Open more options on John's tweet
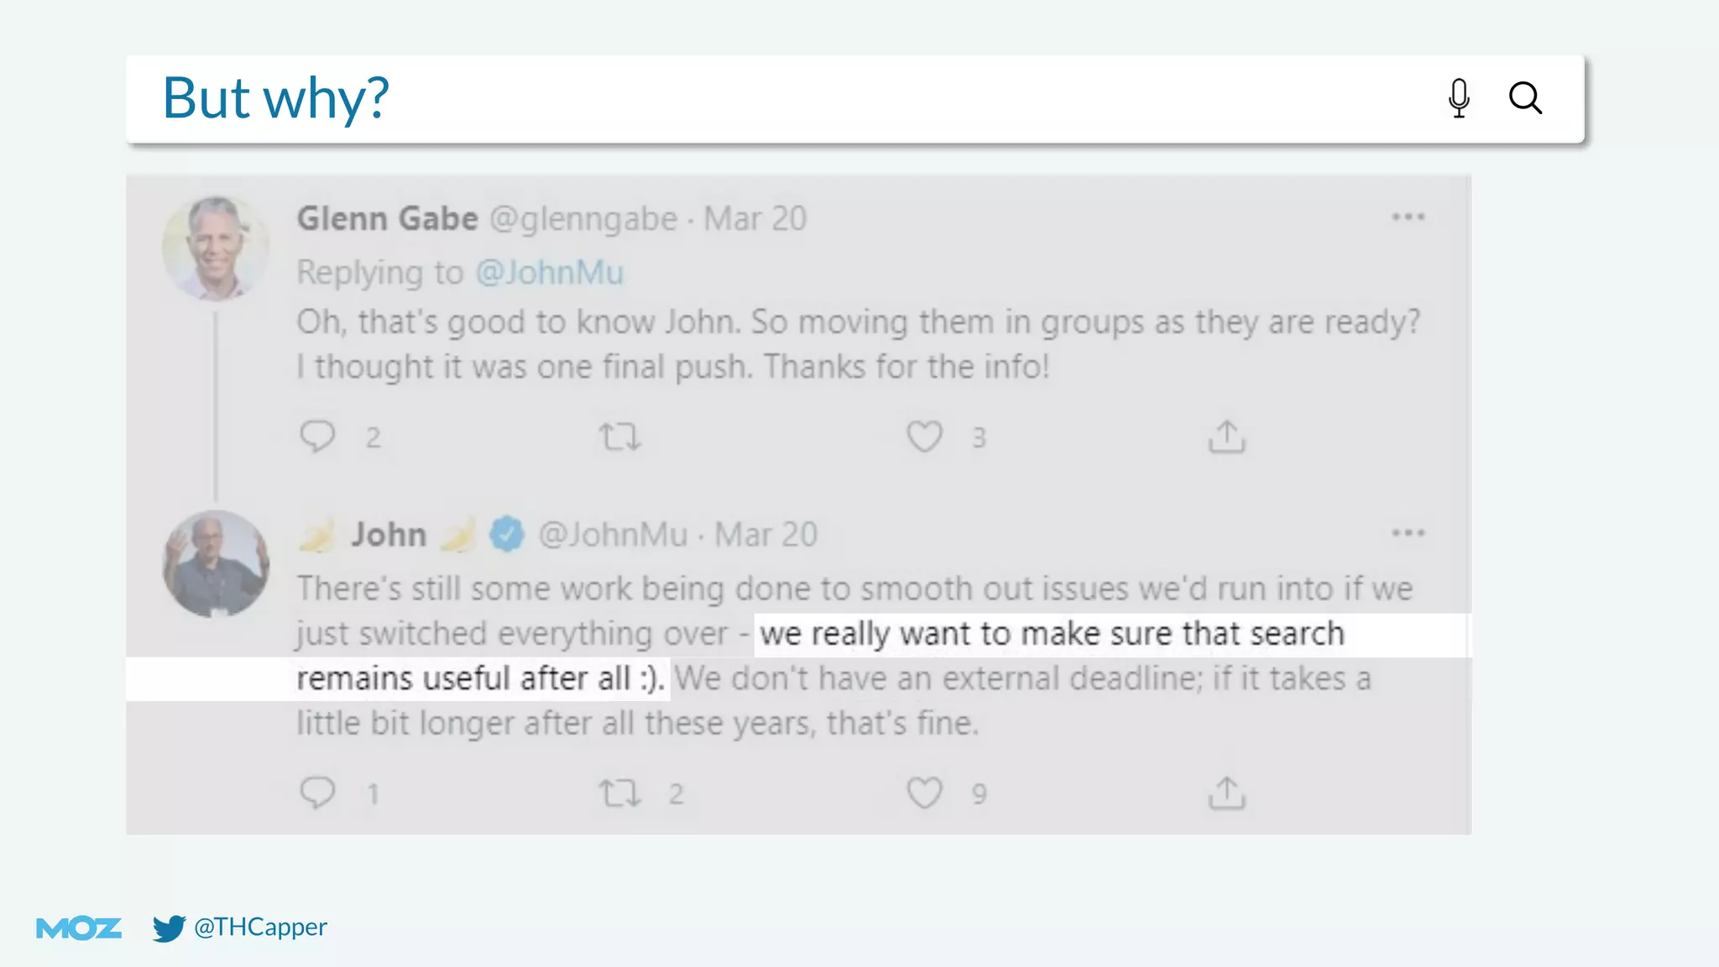This screenshot has width=1719, height=967. tap(1408, 533)
